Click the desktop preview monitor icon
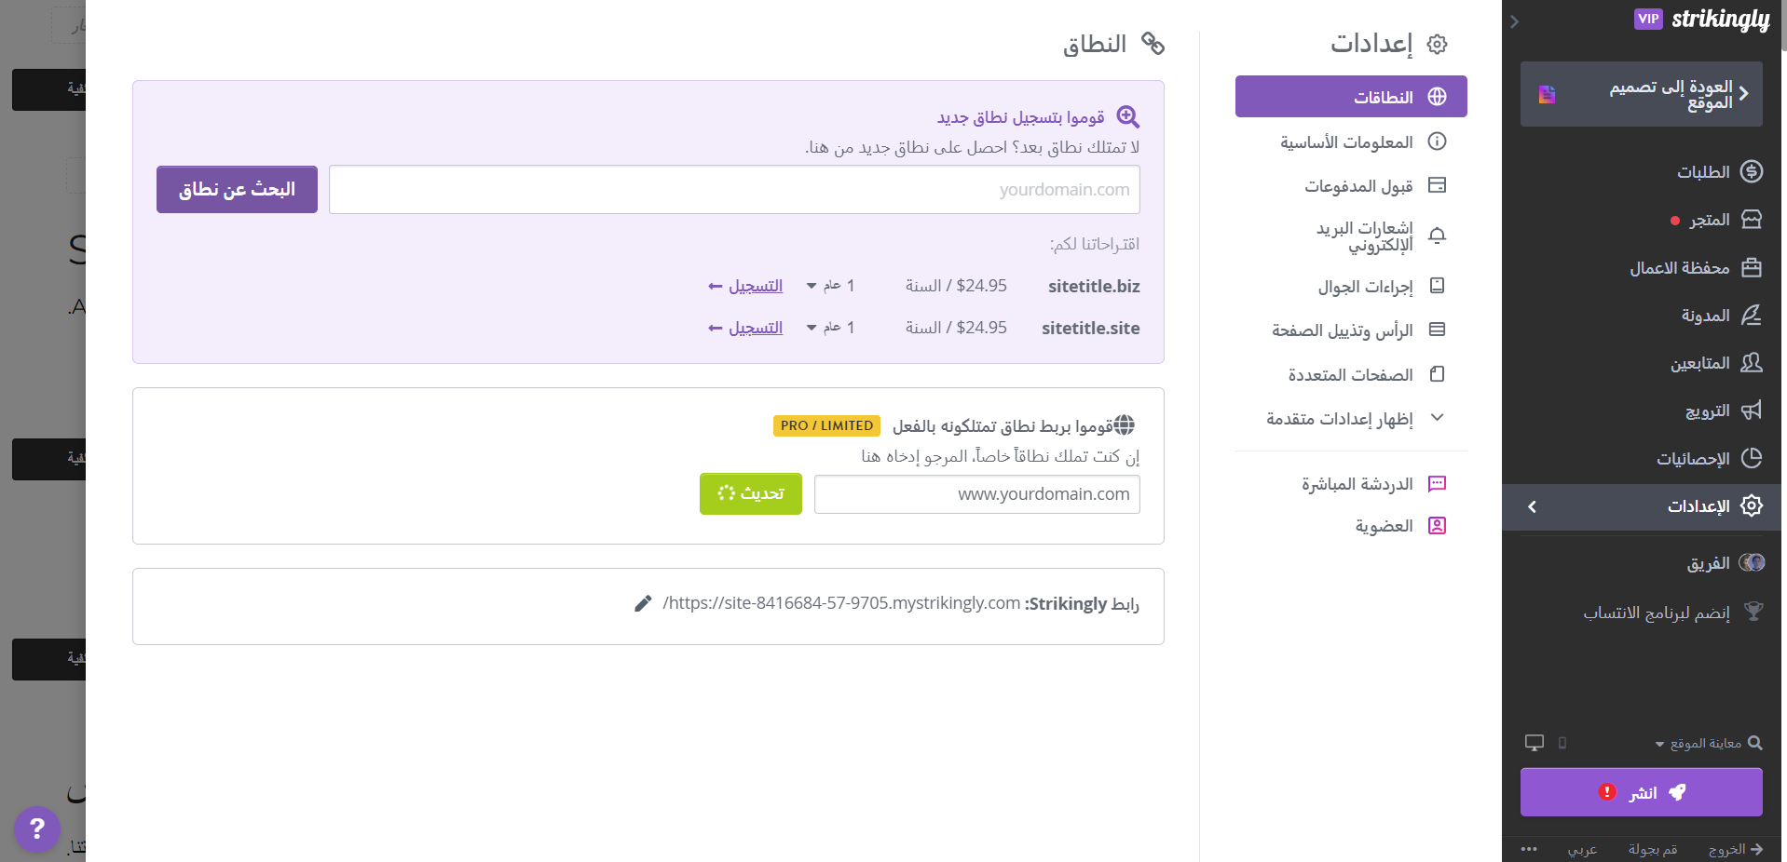1787x862 pixels. tap(1535, 743)
